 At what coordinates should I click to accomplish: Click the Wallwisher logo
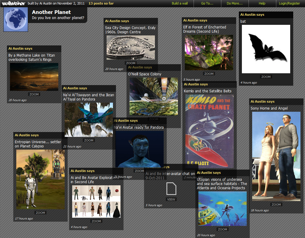pos(13,3)
